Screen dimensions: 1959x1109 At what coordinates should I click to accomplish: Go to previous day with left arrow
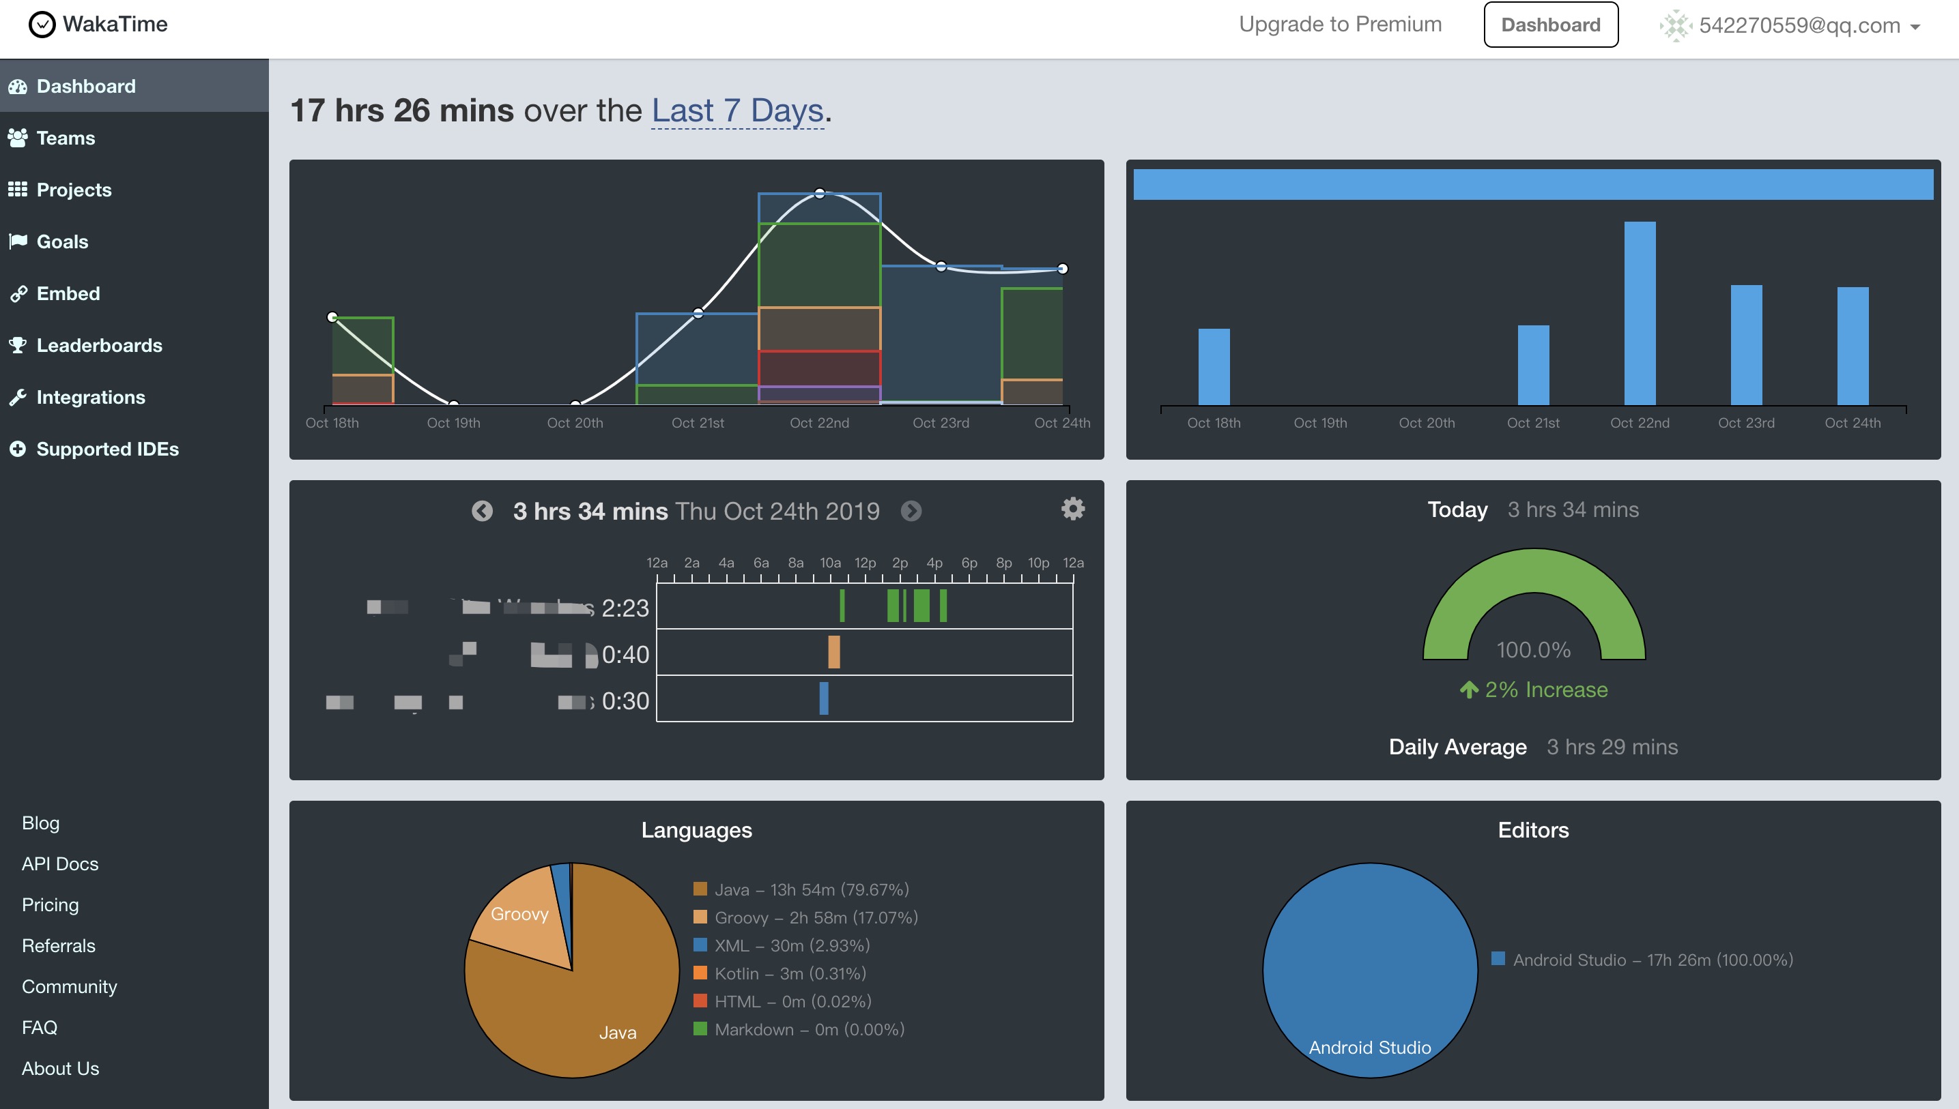point(482,511)
